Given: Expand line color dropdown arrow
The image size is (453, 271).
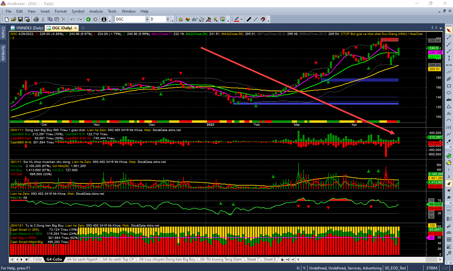Looking at the screenshot, I should point(241,19).
